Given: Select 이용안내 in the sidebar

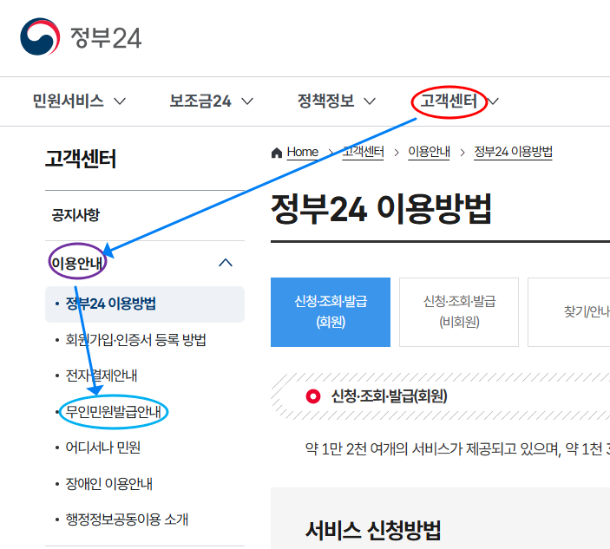Looking at the screenshot, I should click(x=77, y=263).
